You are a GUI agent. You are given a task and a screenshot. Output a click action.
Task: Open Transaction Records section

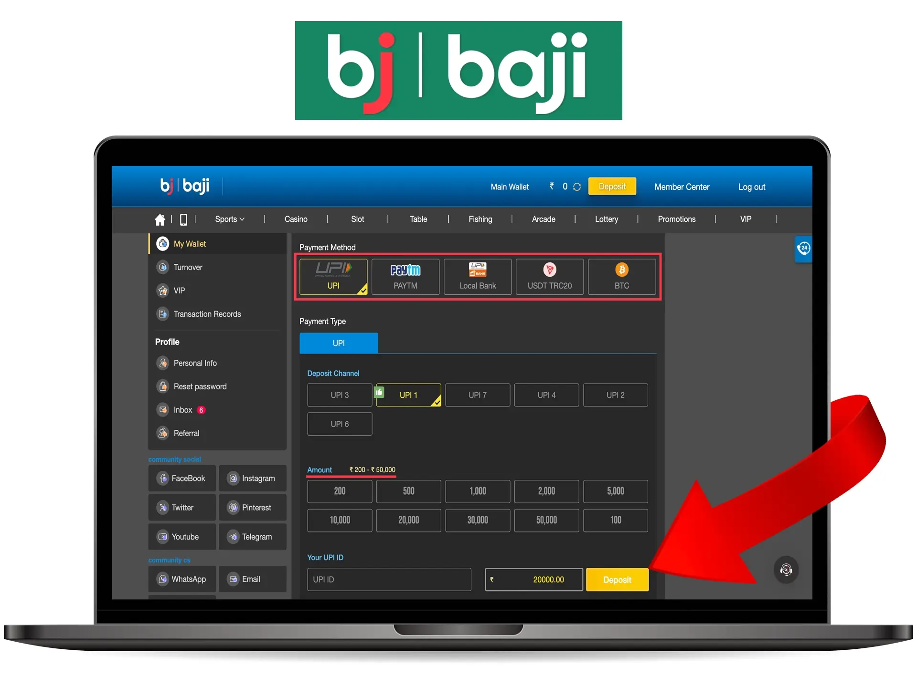pyautogui.click(x=206, y=313)
